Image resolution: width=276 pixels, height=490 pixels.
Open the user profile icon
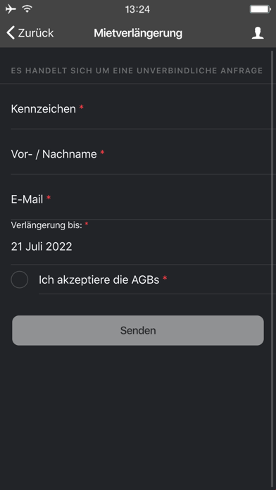[x=258, y=33]
